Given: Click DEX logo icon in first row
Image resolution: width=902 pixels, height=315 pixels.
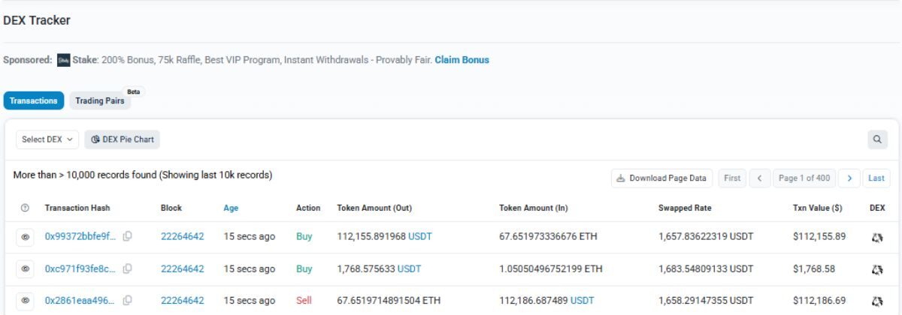Looking at the screenshot, I should pos(876,237).
